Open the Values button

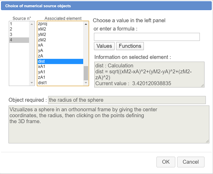104,46
